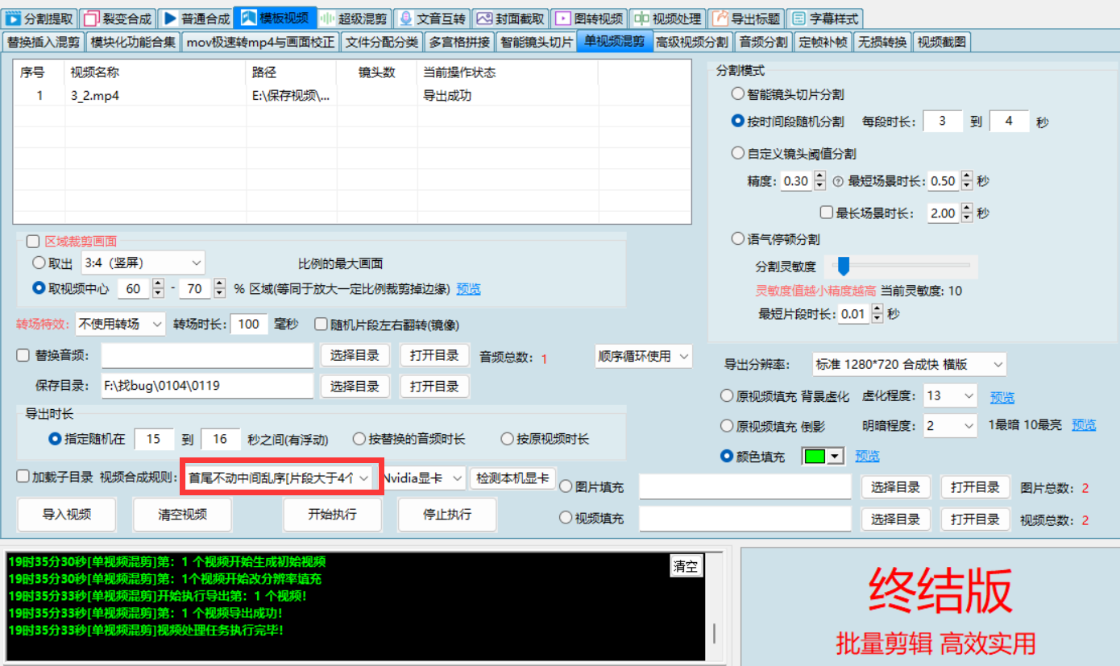Image resolution: width=1120 pixels, height=666 pixels.
Task: Click 预览 link next to 颜色填充
Action: [x=868, y=457]
